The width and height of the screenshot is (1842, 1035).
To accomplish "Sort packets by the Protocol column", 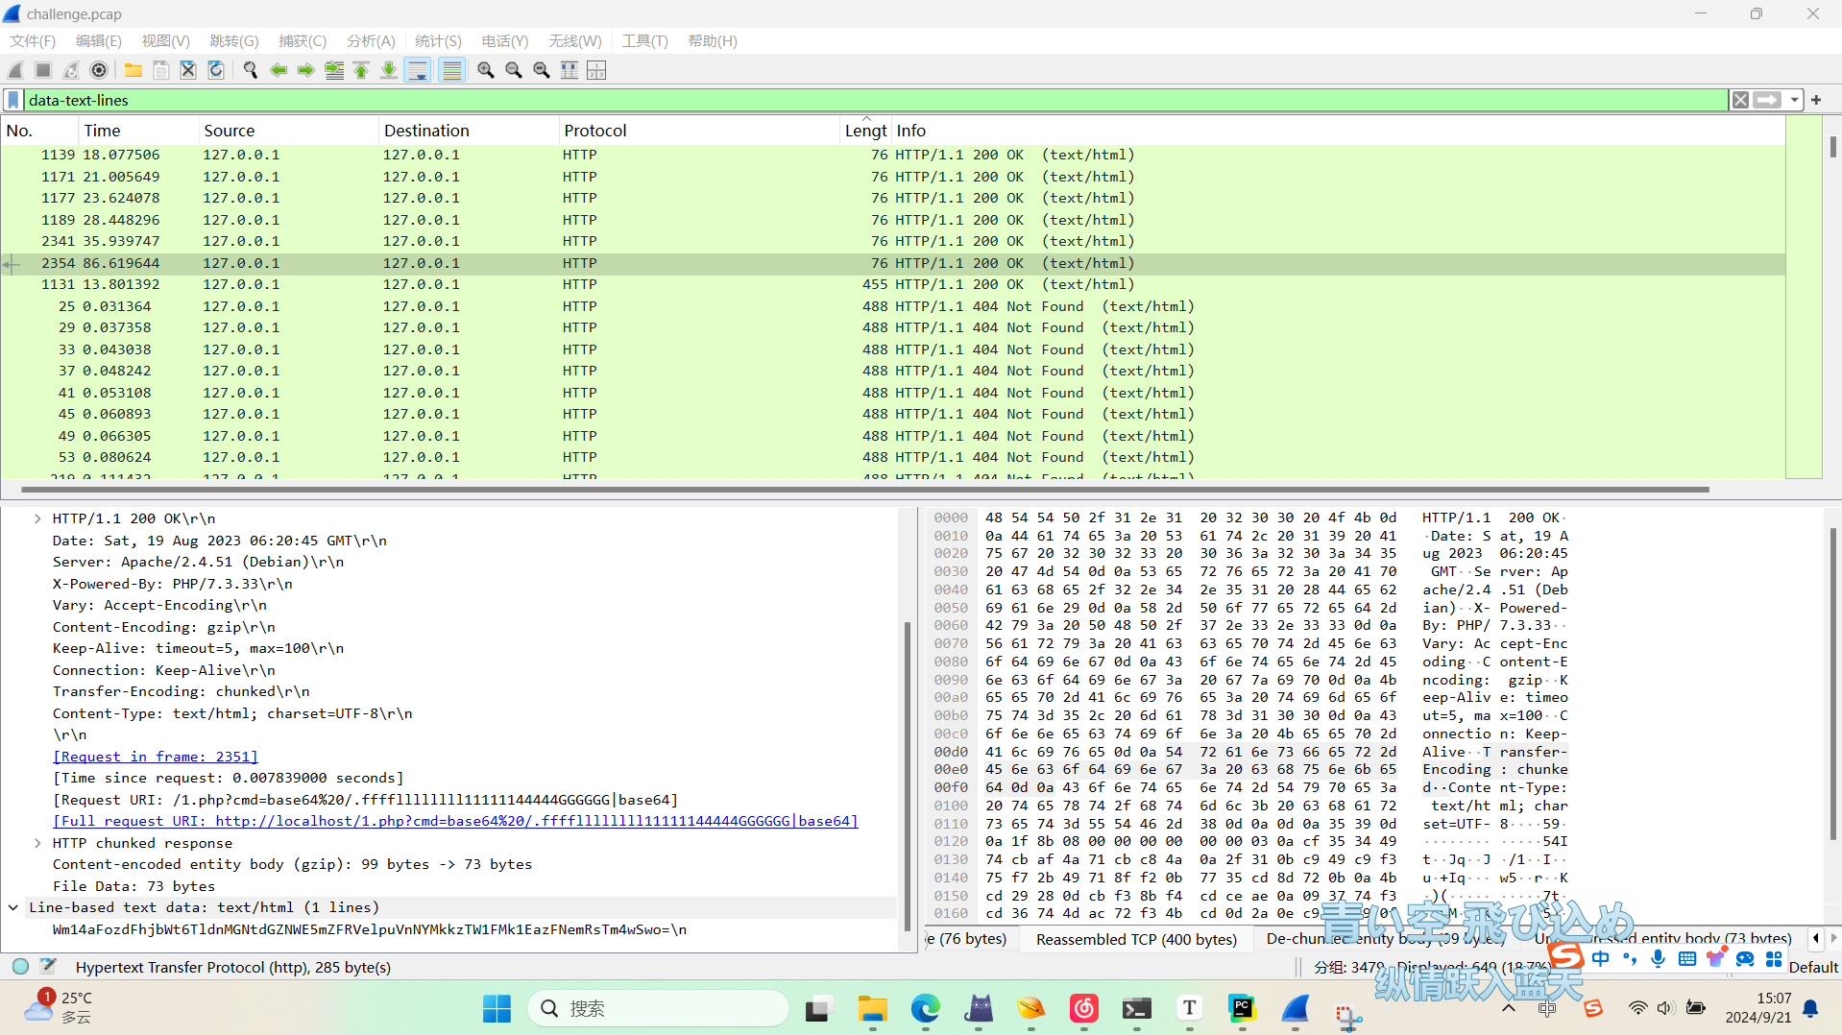I will [698, 131].
